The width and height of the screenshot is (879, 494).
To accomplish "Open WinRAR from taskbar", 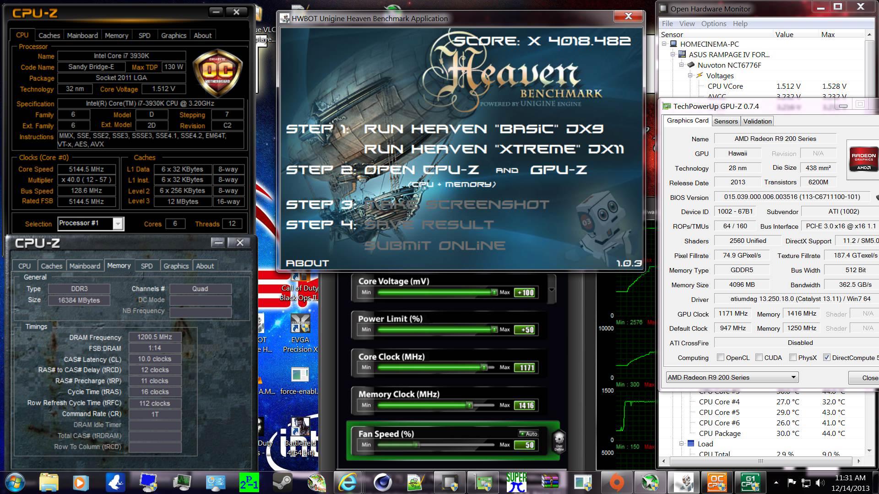I will (550, 483).
